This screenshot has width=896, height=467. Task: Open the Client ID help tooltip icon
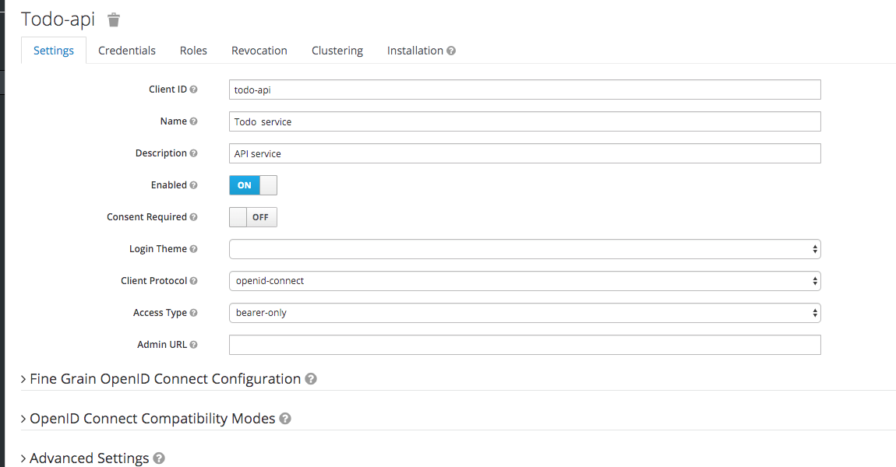coord(192,89)
